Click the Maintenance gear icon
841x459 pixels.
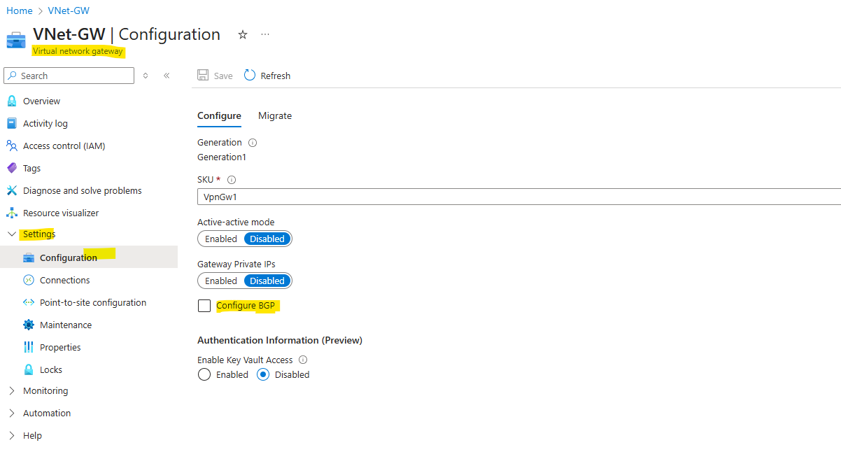coord(29,325)
